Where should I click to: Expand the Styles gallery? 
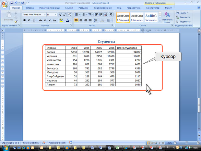(160, 21)
